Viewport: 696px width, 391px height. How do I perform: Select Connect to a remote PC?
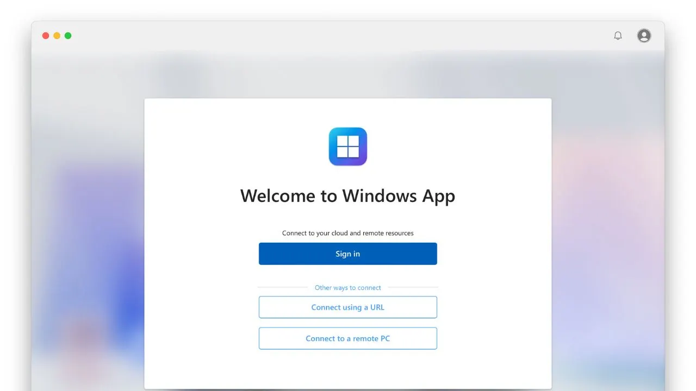click(x=348, y=338)
